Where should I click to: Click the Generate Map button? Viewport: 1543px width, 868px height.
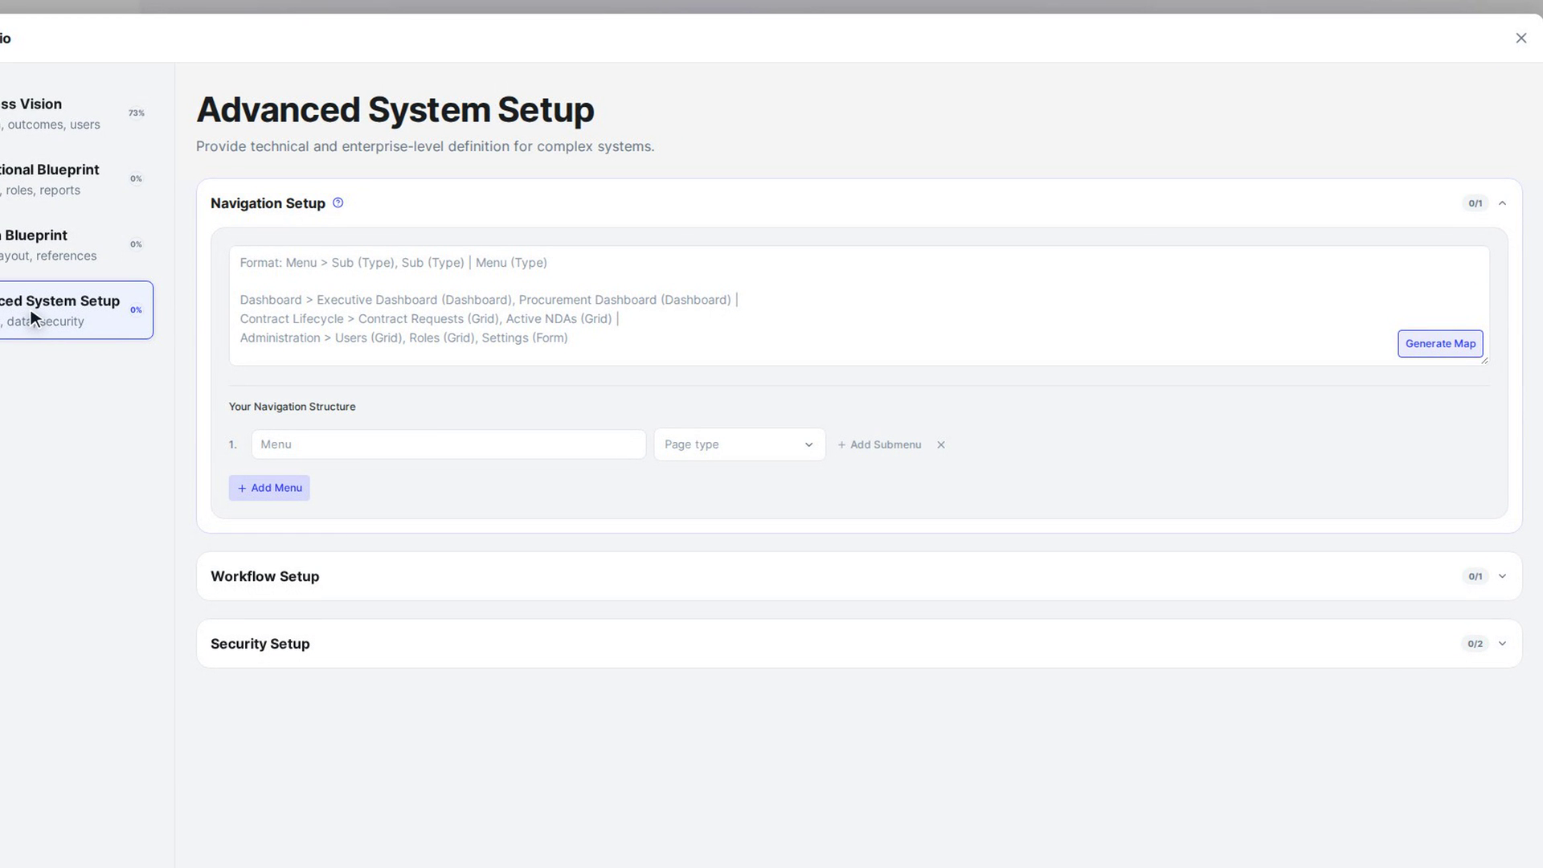tap(1440, 343)
